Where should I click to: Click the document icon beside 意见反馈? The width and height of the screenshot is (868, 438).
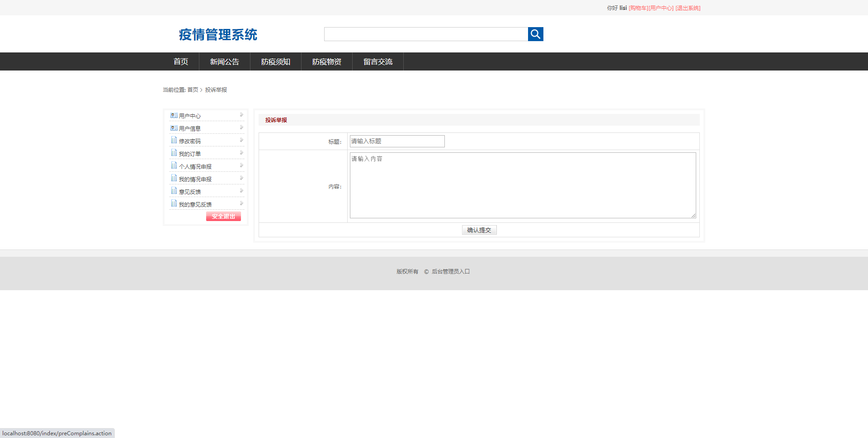coord(174,191)
